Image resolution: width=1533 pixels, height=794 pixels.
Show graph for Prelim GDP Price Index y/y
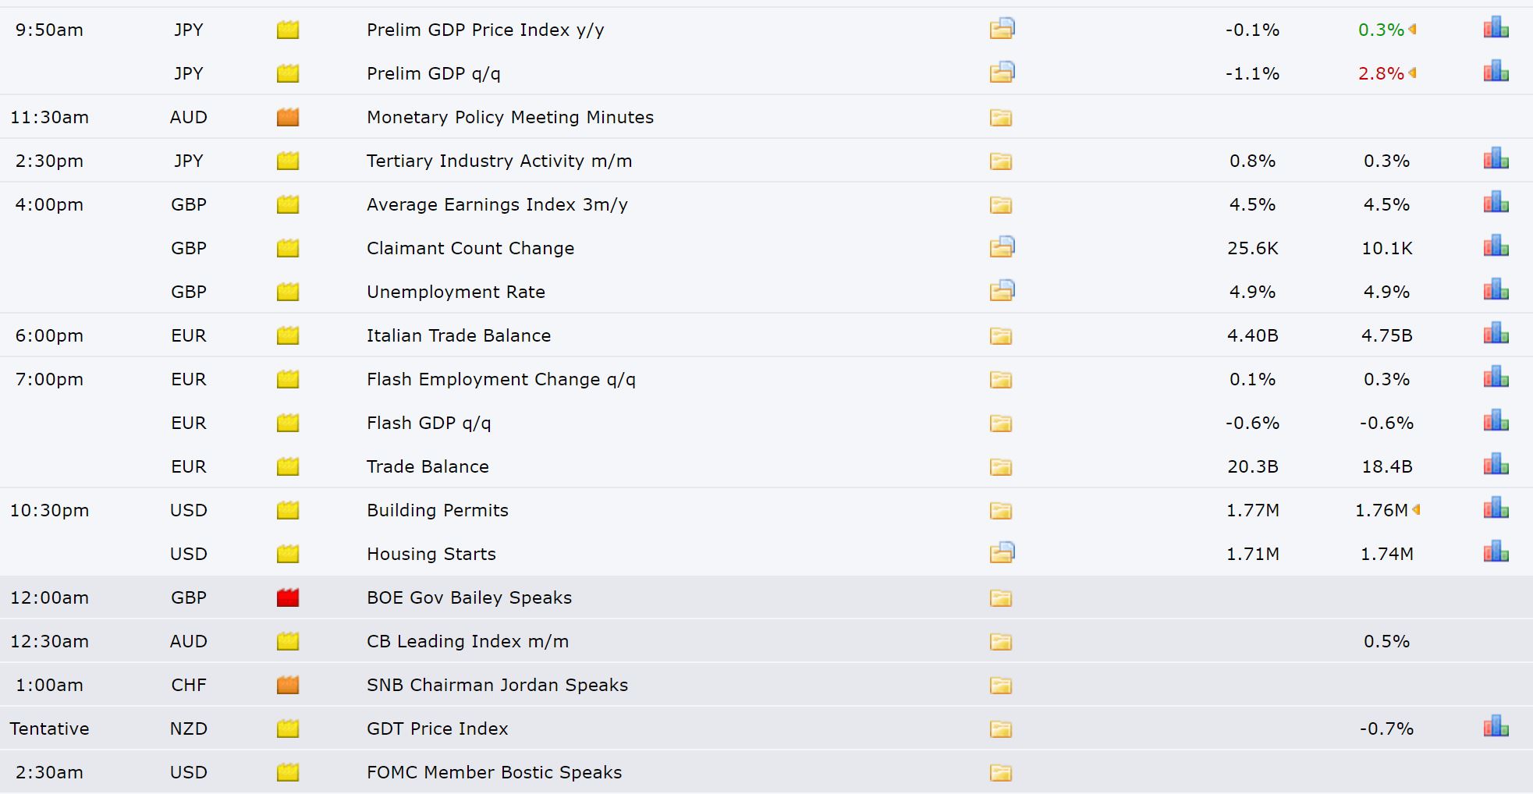pyautogui.click(x=1496, y=28)
